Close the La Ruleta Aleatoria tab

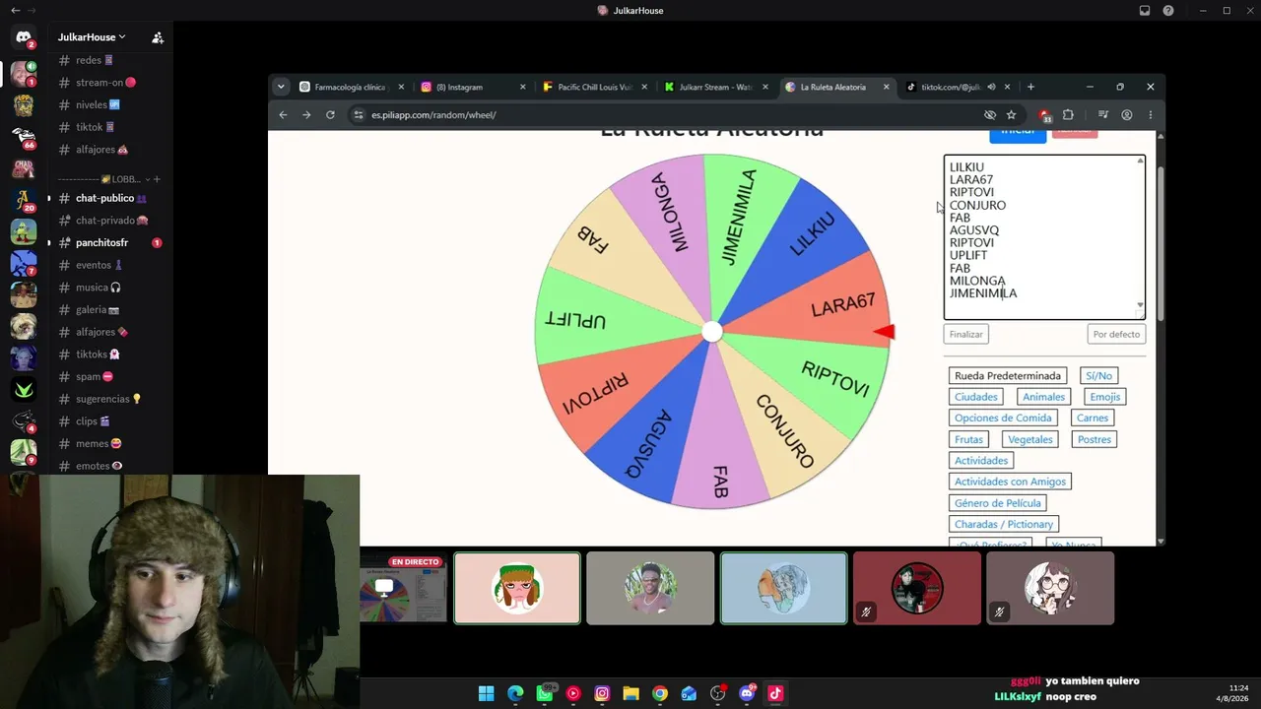(x=886, y=87)
